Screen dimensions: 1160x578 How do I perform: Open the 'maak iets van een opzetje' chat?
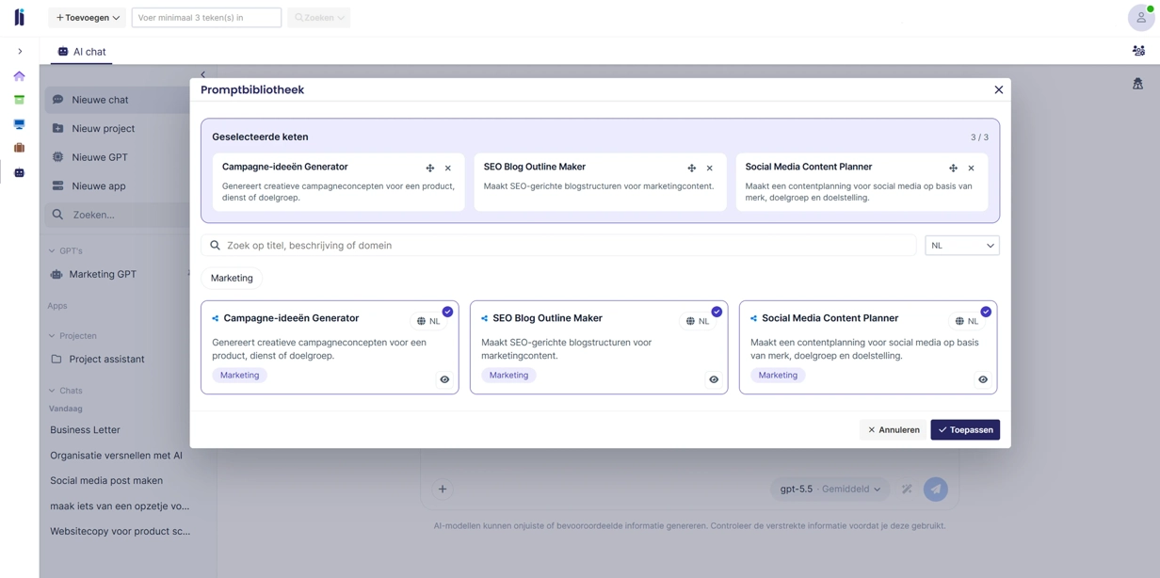click(119, 506)
